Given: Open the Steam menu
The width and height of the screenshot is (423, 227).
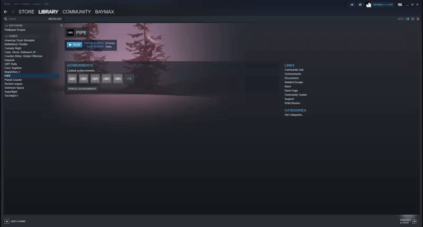Looking at the screenshot, I should pos(7,4).
